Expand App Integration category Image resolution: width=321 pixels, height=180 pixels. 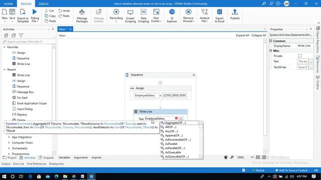pos(9,137)
